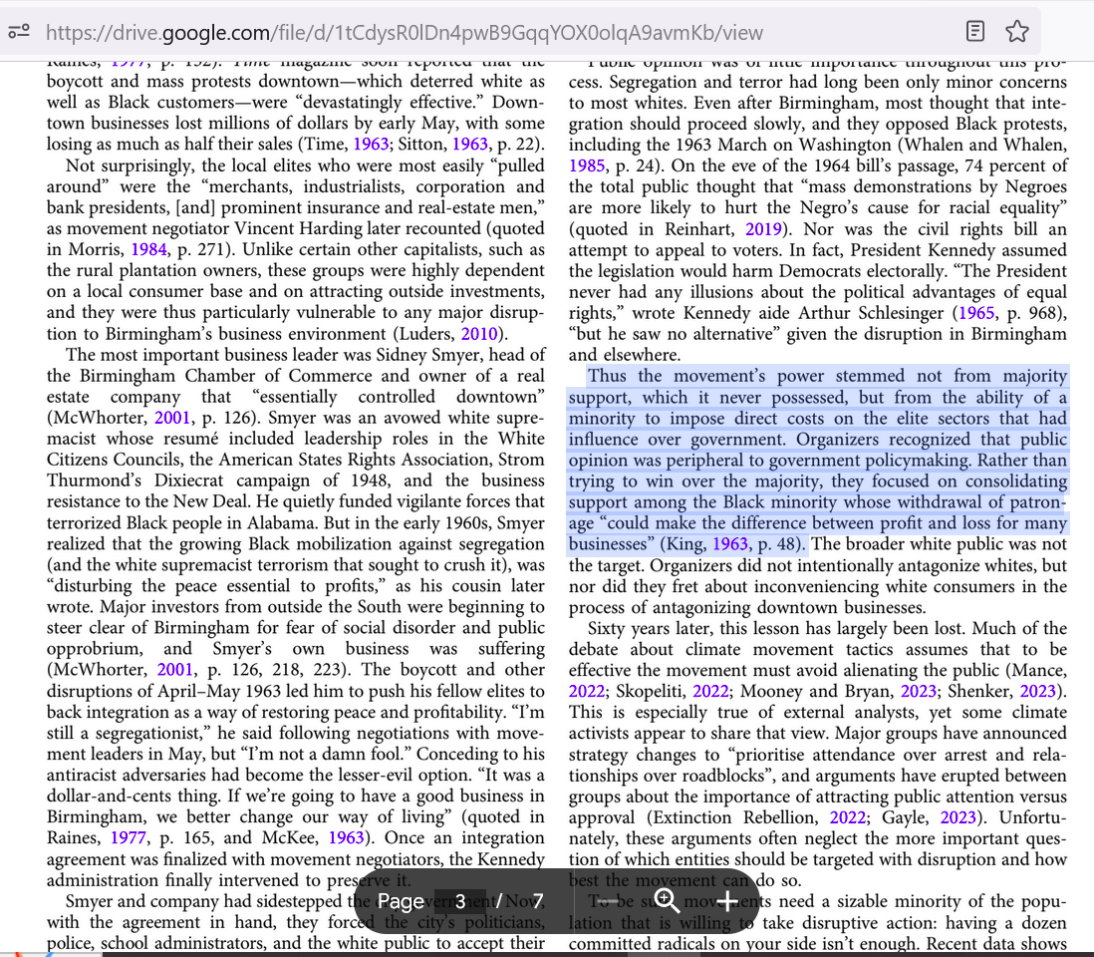Zoom in with the plus icon
The width and height of the screenshot is (1094, 957).
[727, 901]
